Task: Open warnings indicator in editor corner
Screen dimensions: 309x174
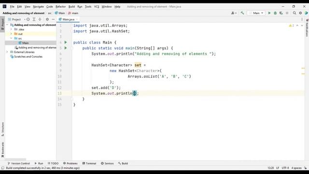Action: tap(291, 26)
